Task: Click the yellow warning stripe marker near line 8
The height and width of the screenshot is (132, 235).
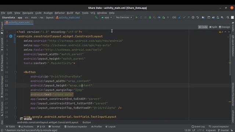Action: 230,63
